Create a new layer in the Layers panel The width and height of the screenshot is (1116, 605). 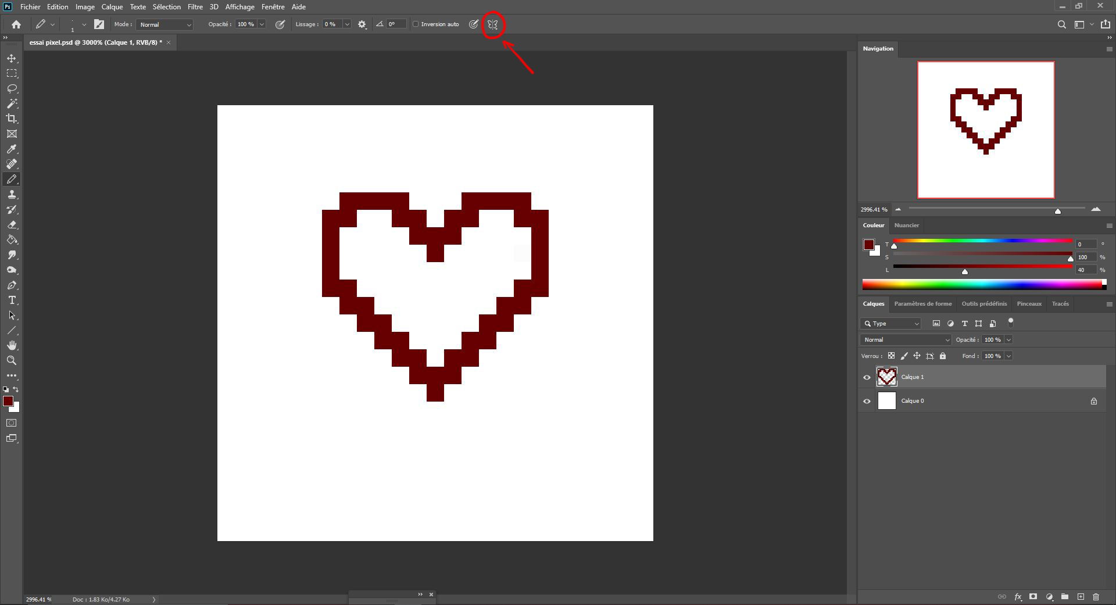click(1081, 596)
